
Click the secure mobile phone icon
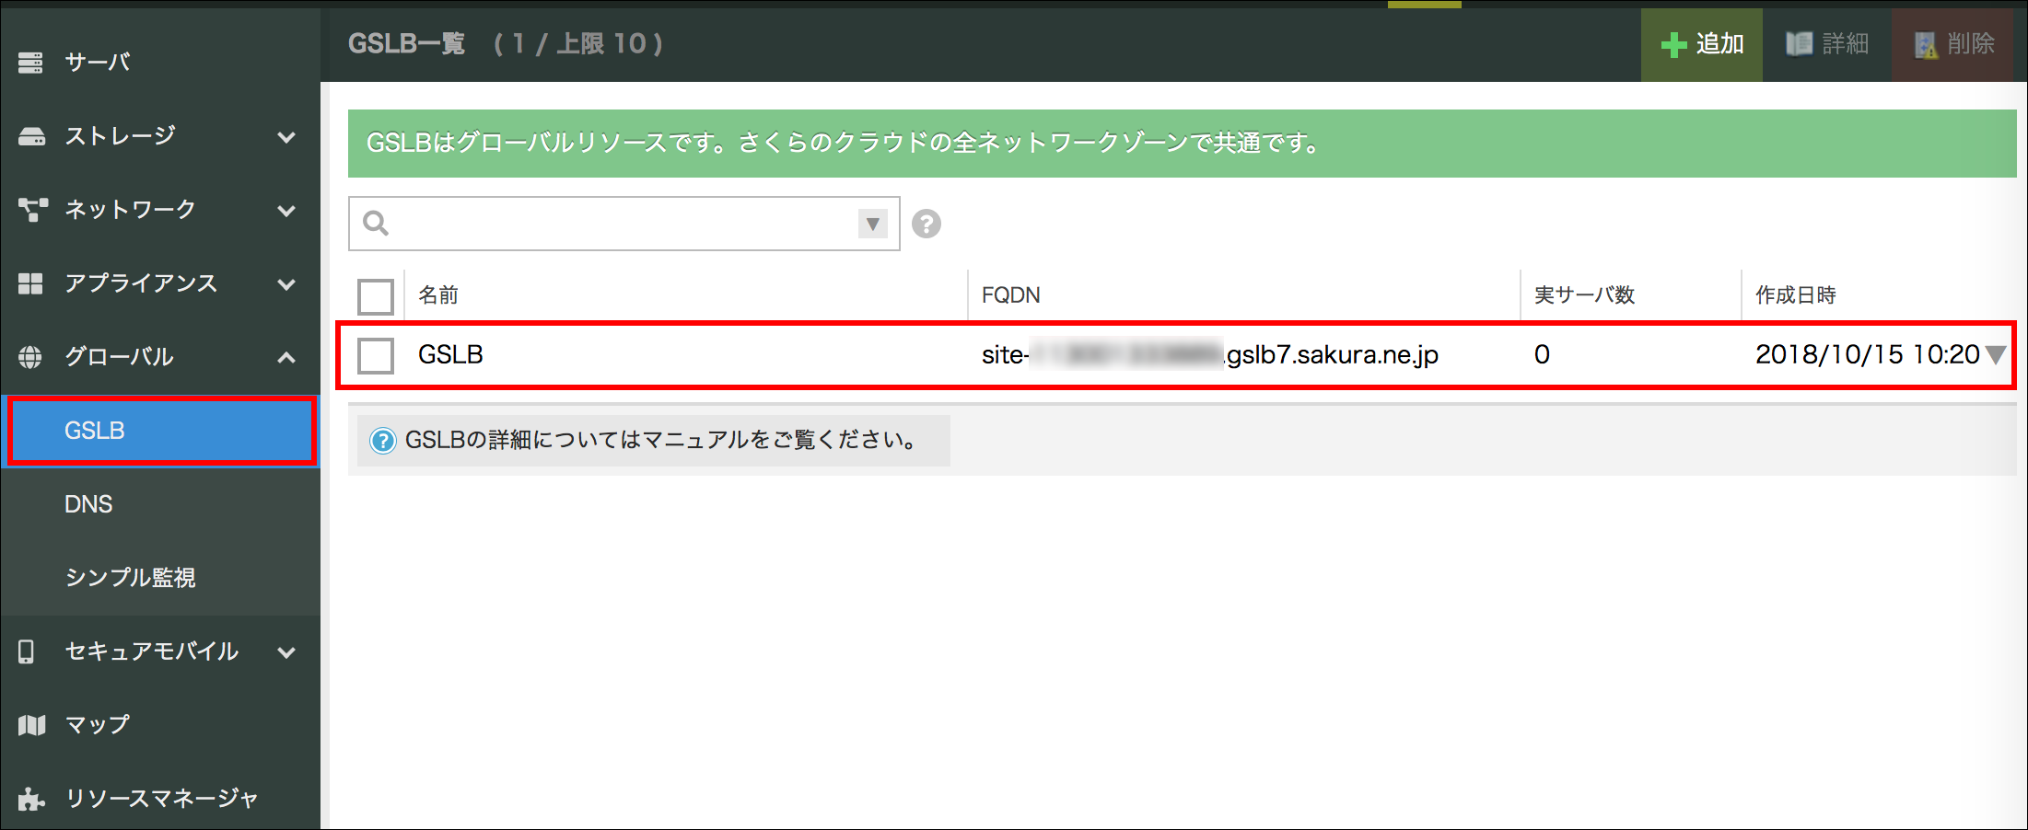pos(27,651)
